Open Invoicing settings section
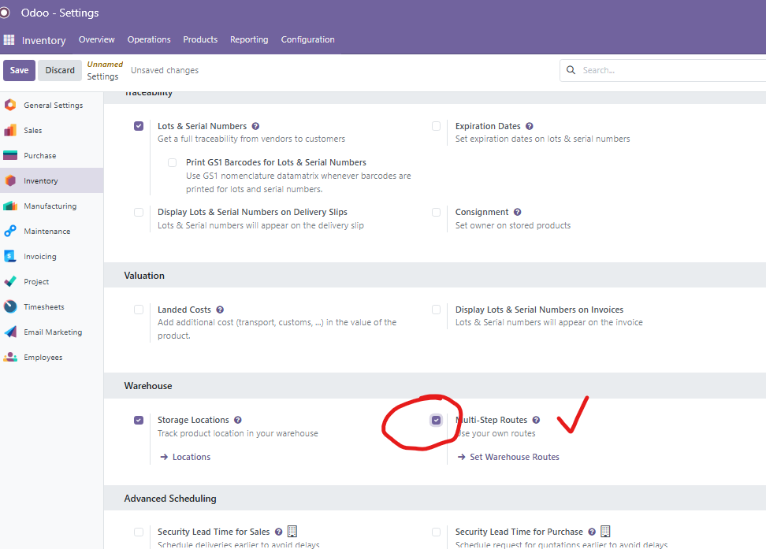766x549 pixels. 39,257
